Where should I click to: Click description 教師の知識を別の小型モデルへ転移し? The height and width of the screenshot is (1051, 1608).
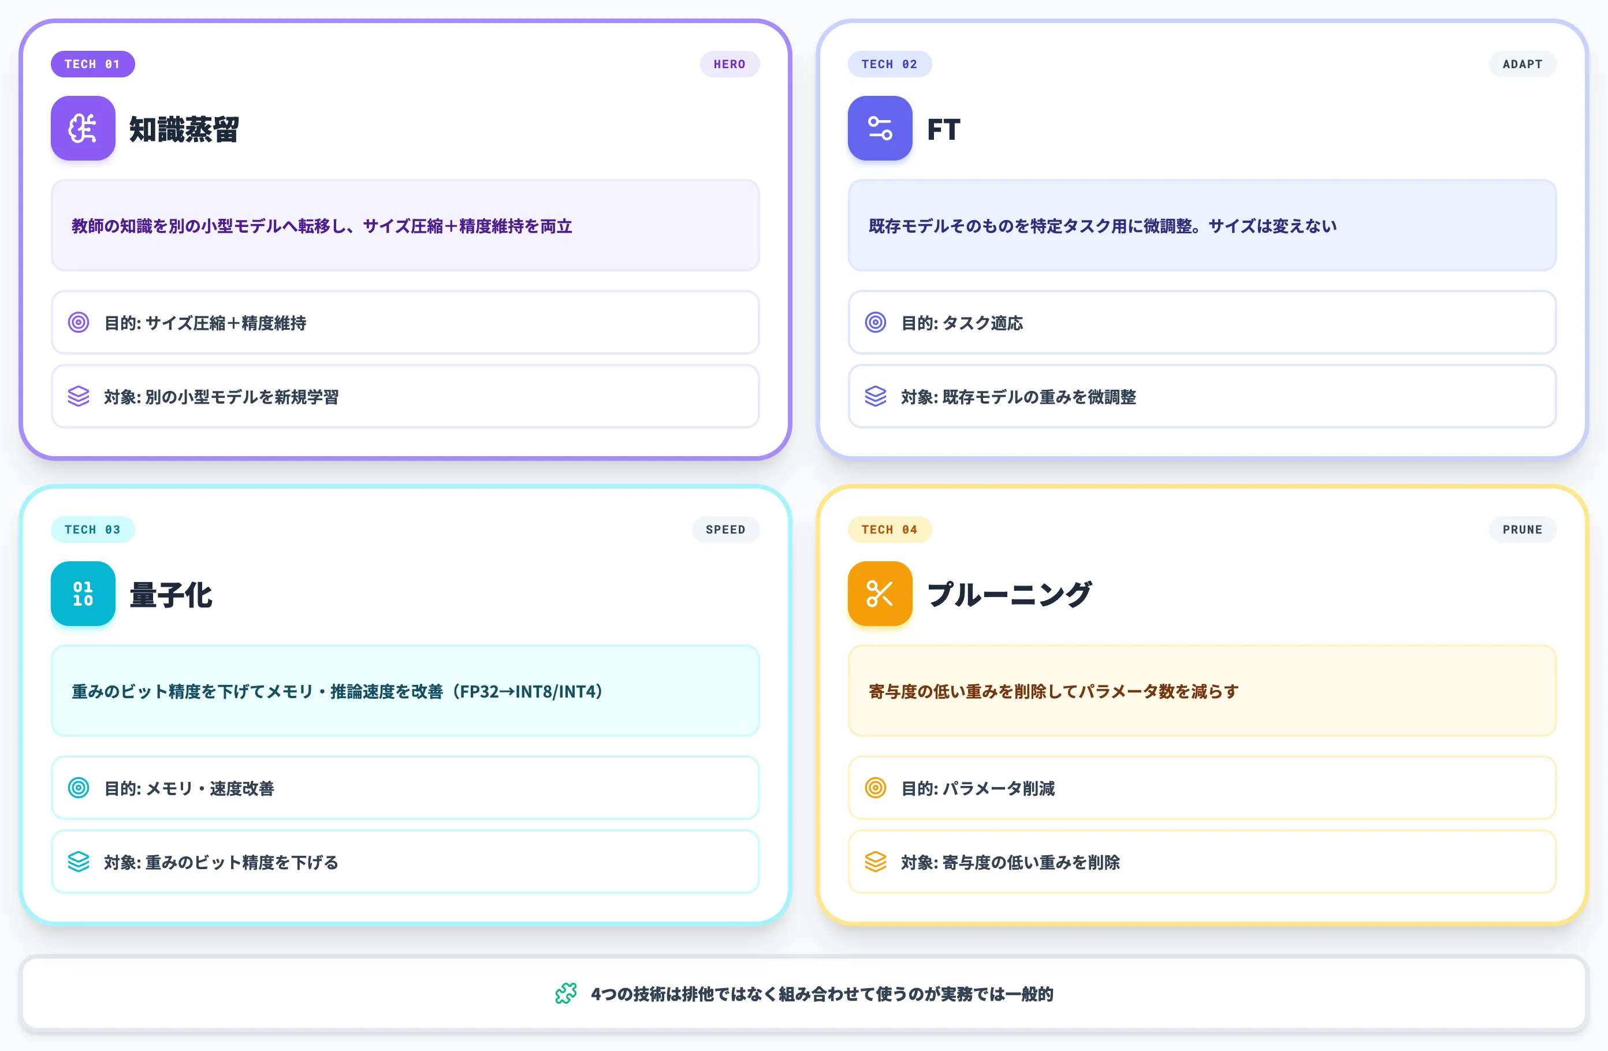click(322, 226)
